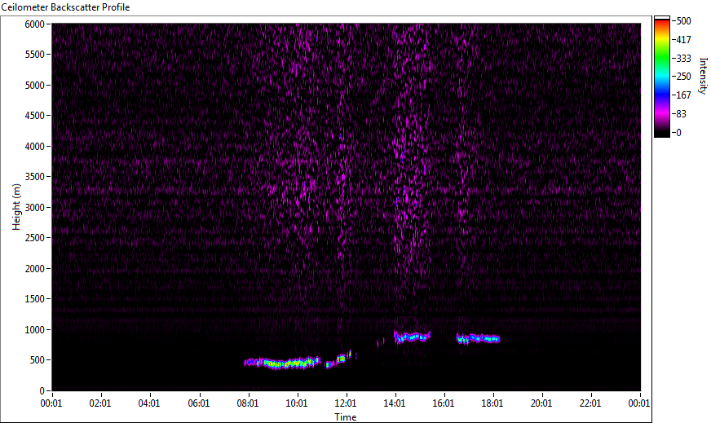The image size is (711, 423).
Task: Click the 16:01 time tick label
Action: pyautogui.click(x=444, y=403)
